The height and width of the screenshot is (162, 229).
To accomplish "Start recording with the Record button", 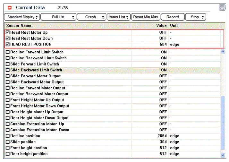I will click(173, 17).
